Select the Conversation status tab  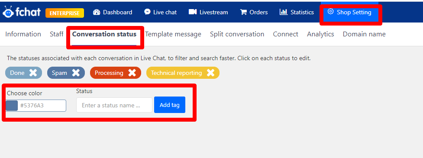click(104, 35)
